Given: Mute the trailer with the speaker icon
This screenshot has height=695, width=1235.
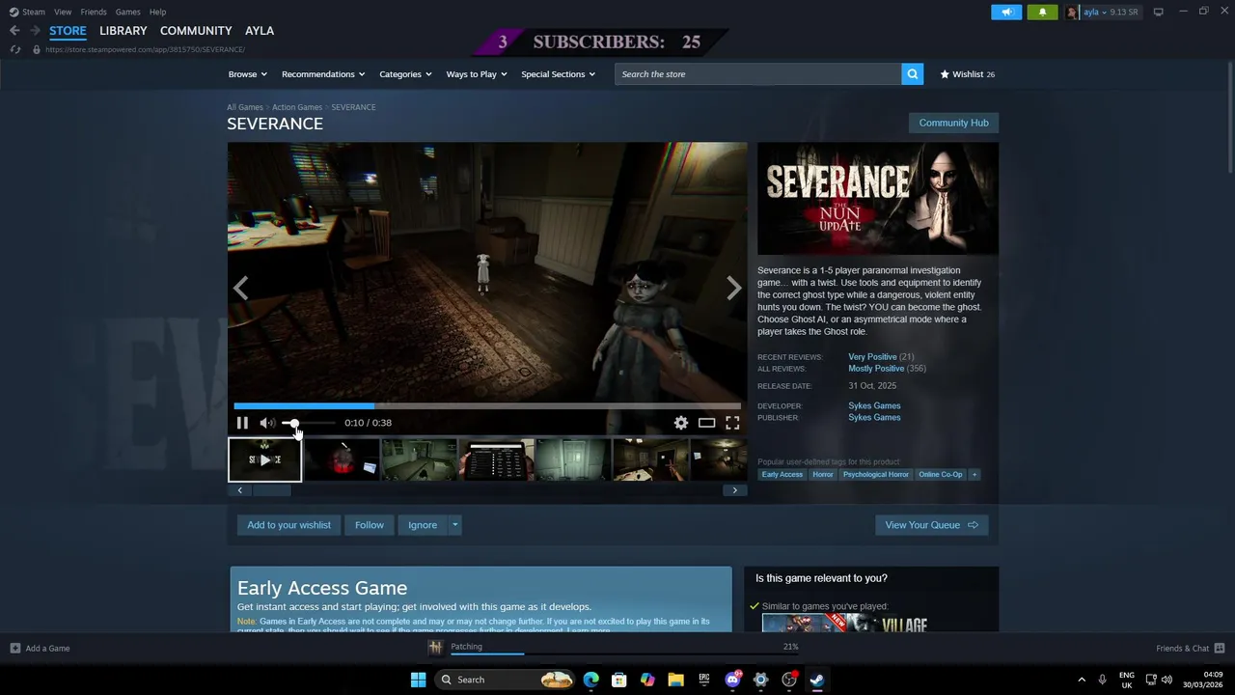Looking at the screenshot, I should coord(267,423).
